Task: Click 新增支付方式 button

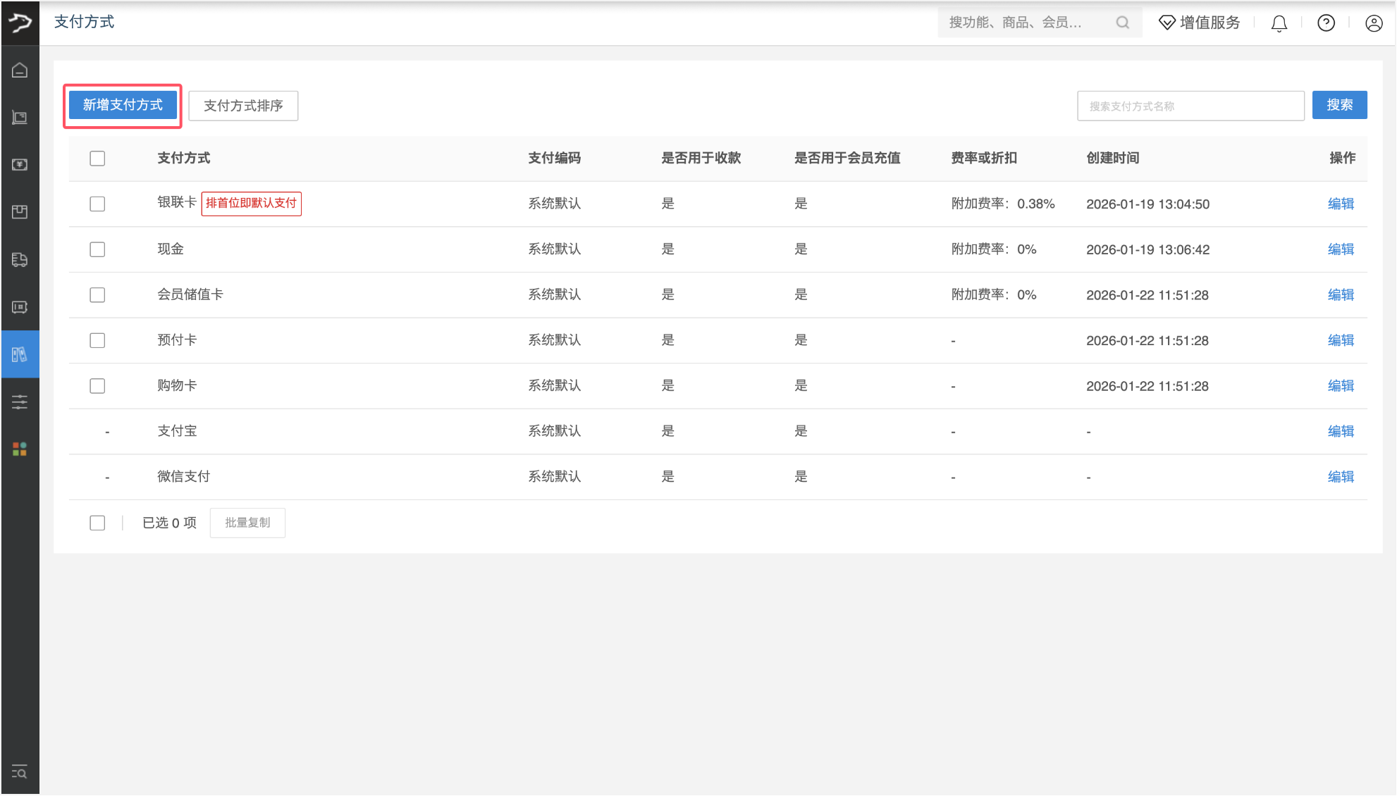Action: pyautogui.click(x=123, y=106)
